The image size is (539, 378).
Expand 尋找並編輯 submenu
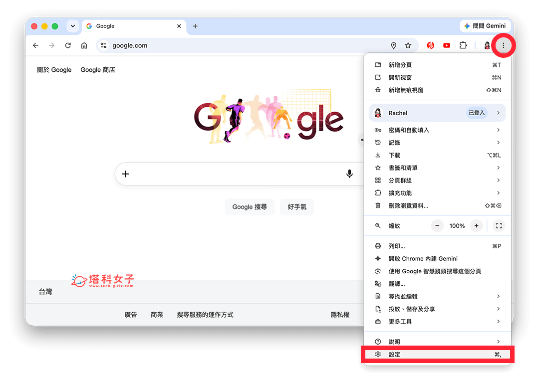(437, 296)
